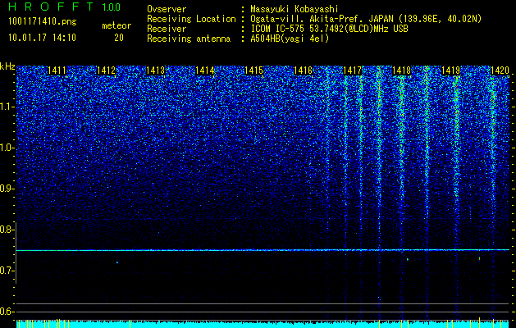Click the A504HB(yagi 4el) antenna value
The height and width of the screenshot is (328, 516).
click(x=290, y=39)
